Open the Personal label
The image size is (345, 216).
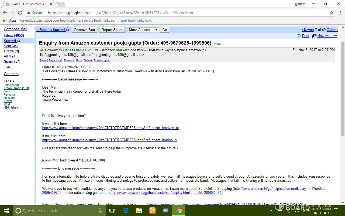tap(9, 94)
